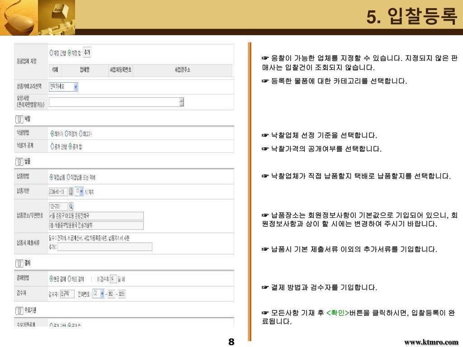Open the calendar picker icon beside delivery date
The image size is (463, 347).
tap(71, 192)
